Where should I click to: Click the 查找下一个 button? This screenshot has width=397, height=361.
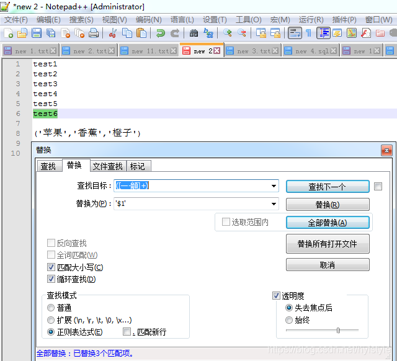point(328,187)
